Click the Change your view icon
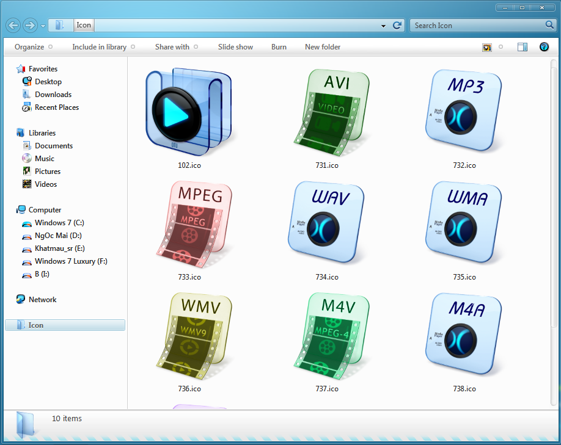The height and width of the screenshot is (445, 561). tap(487, 47)
